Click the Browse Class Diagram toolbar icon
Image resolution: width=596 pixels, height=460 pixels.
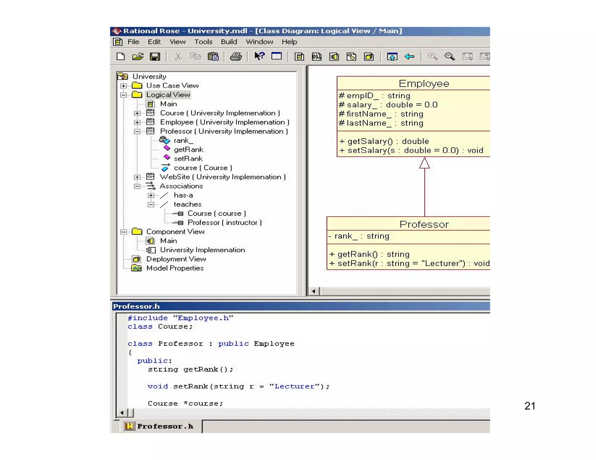299,56
